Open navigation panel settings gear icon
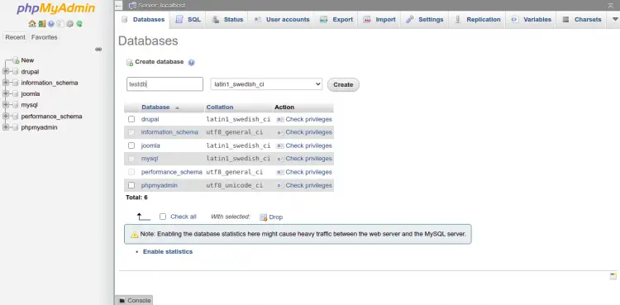 coord(70,24)
